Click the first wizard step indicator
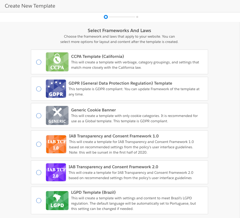Viewport: 240px width, 218px height. pos(106,17)
